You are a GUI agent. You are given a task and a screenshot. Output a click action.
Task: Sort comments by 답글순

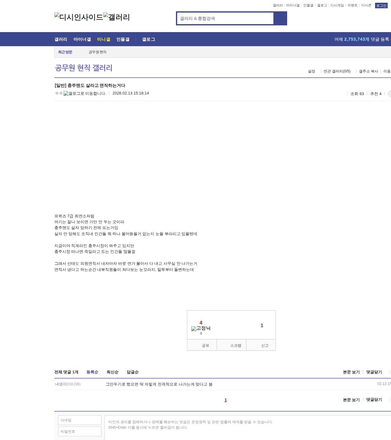(x=133, y=372)
